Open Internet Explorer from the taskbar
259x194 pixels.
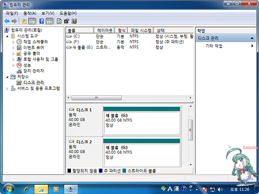(27, 189)
